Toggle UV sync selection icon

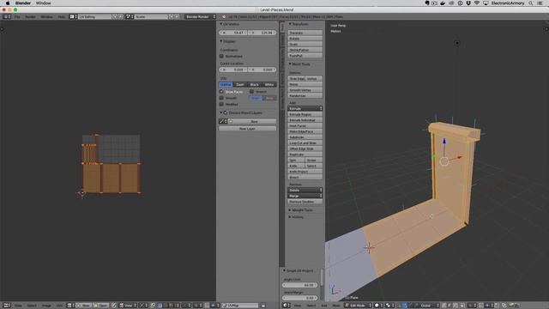click(x=153, y=306)
